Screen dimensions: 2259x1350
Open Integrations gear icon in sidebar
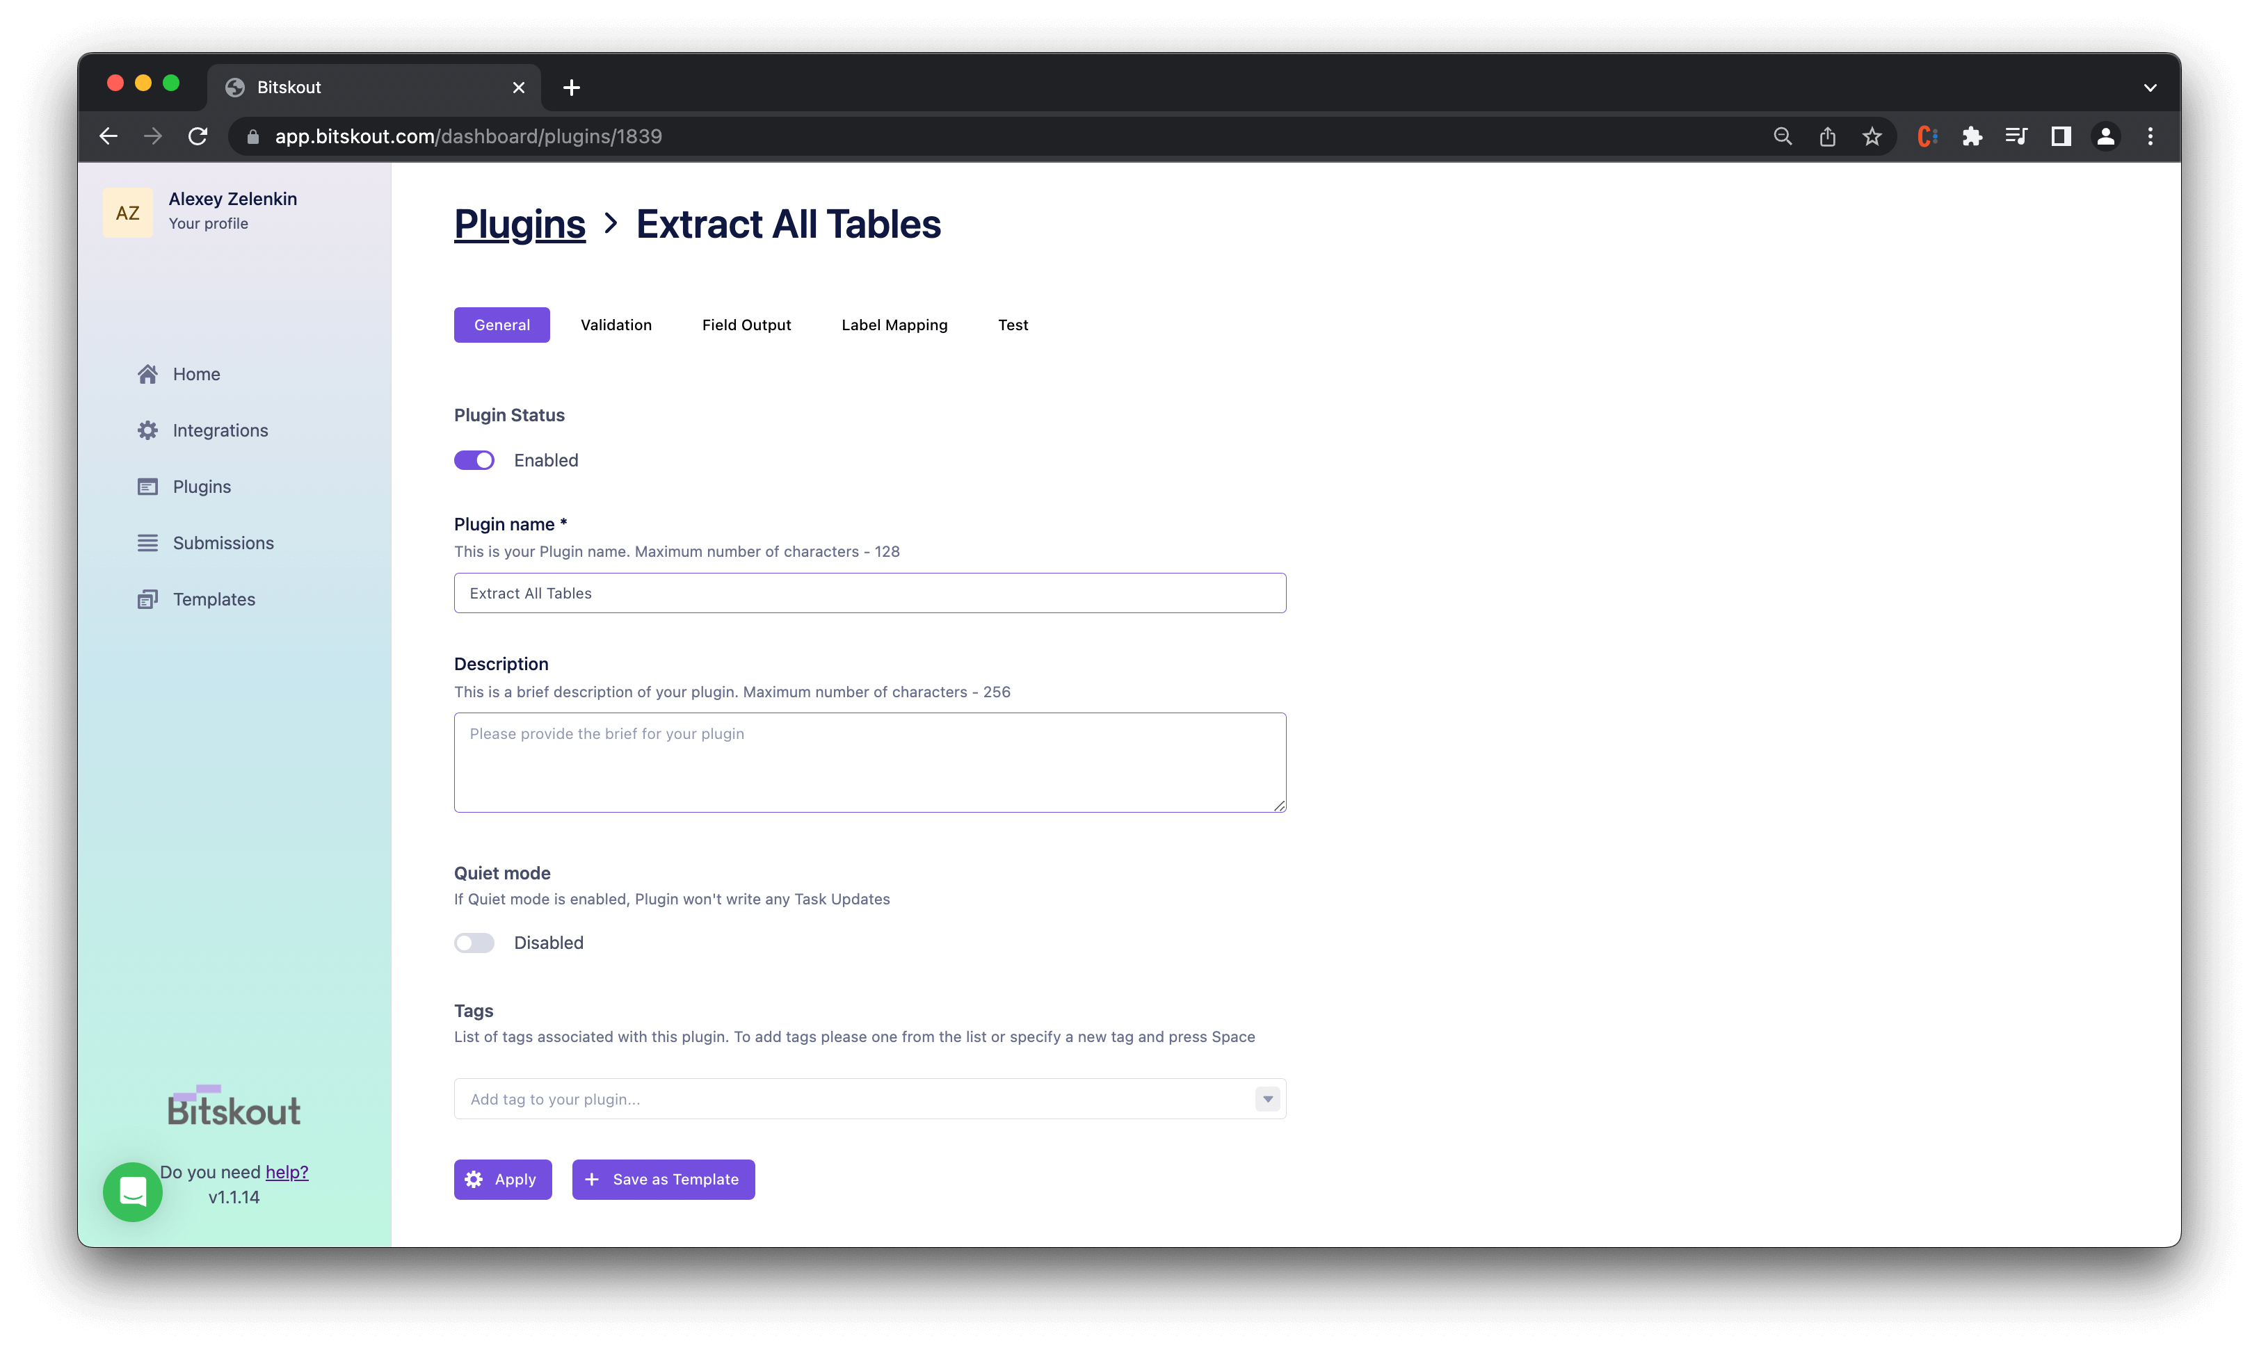click(x=147, y=430)
